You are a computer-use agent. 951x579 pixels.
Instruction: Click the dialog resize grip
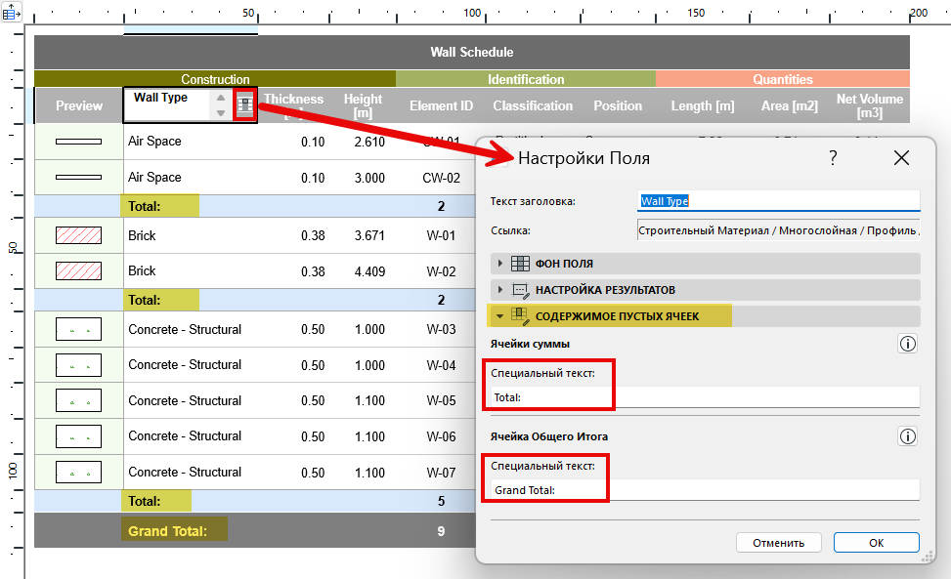click(x=927, y=557)
